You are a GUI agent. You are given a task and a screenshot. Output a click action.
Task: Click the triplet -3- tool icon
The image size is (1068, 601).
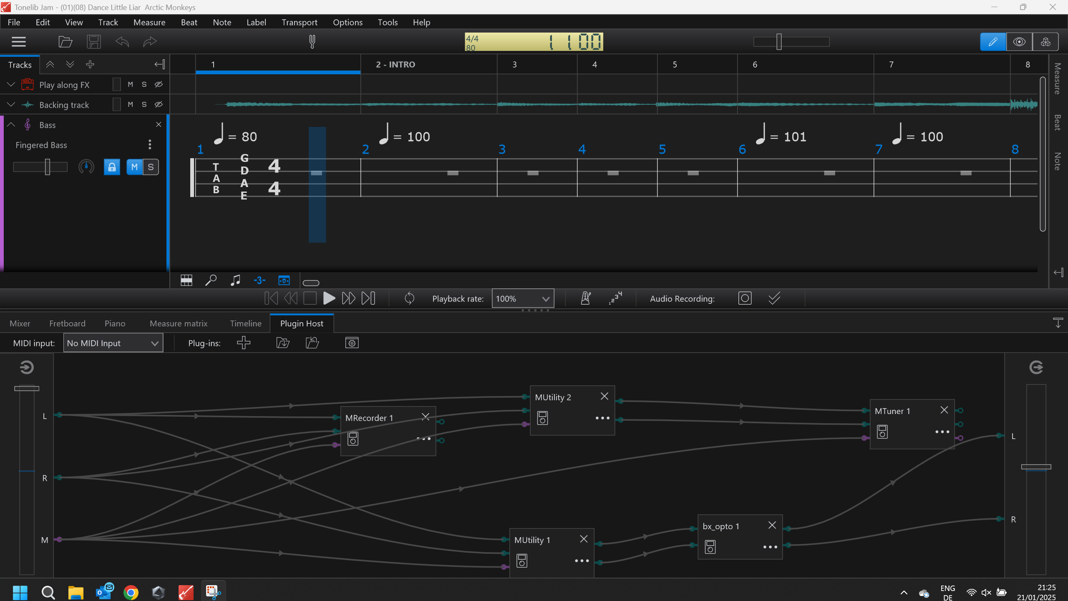pyautogui.click(x=259, y=280)
